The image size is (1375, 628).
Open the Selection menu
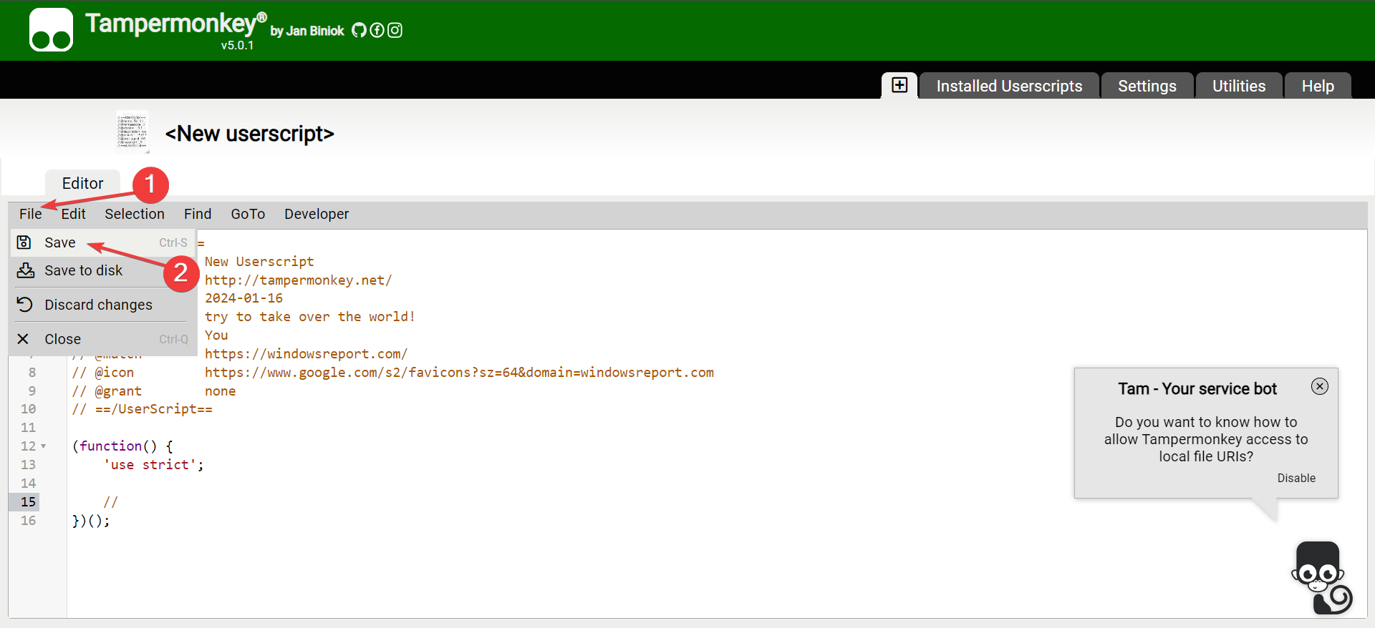point(135,214)
